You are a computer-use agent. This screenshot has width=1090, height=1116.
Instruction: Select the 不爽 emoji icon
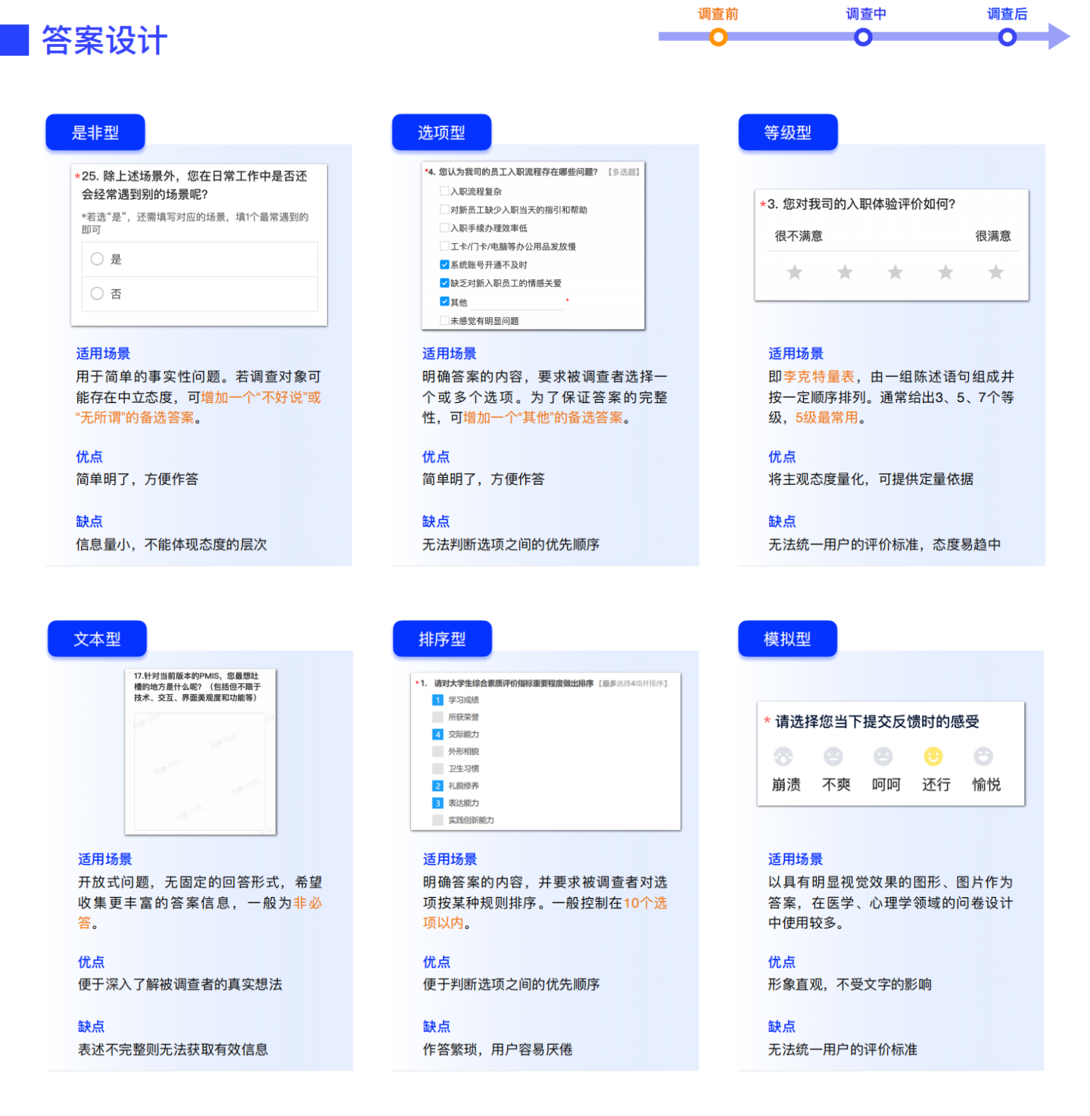point(834,757)
